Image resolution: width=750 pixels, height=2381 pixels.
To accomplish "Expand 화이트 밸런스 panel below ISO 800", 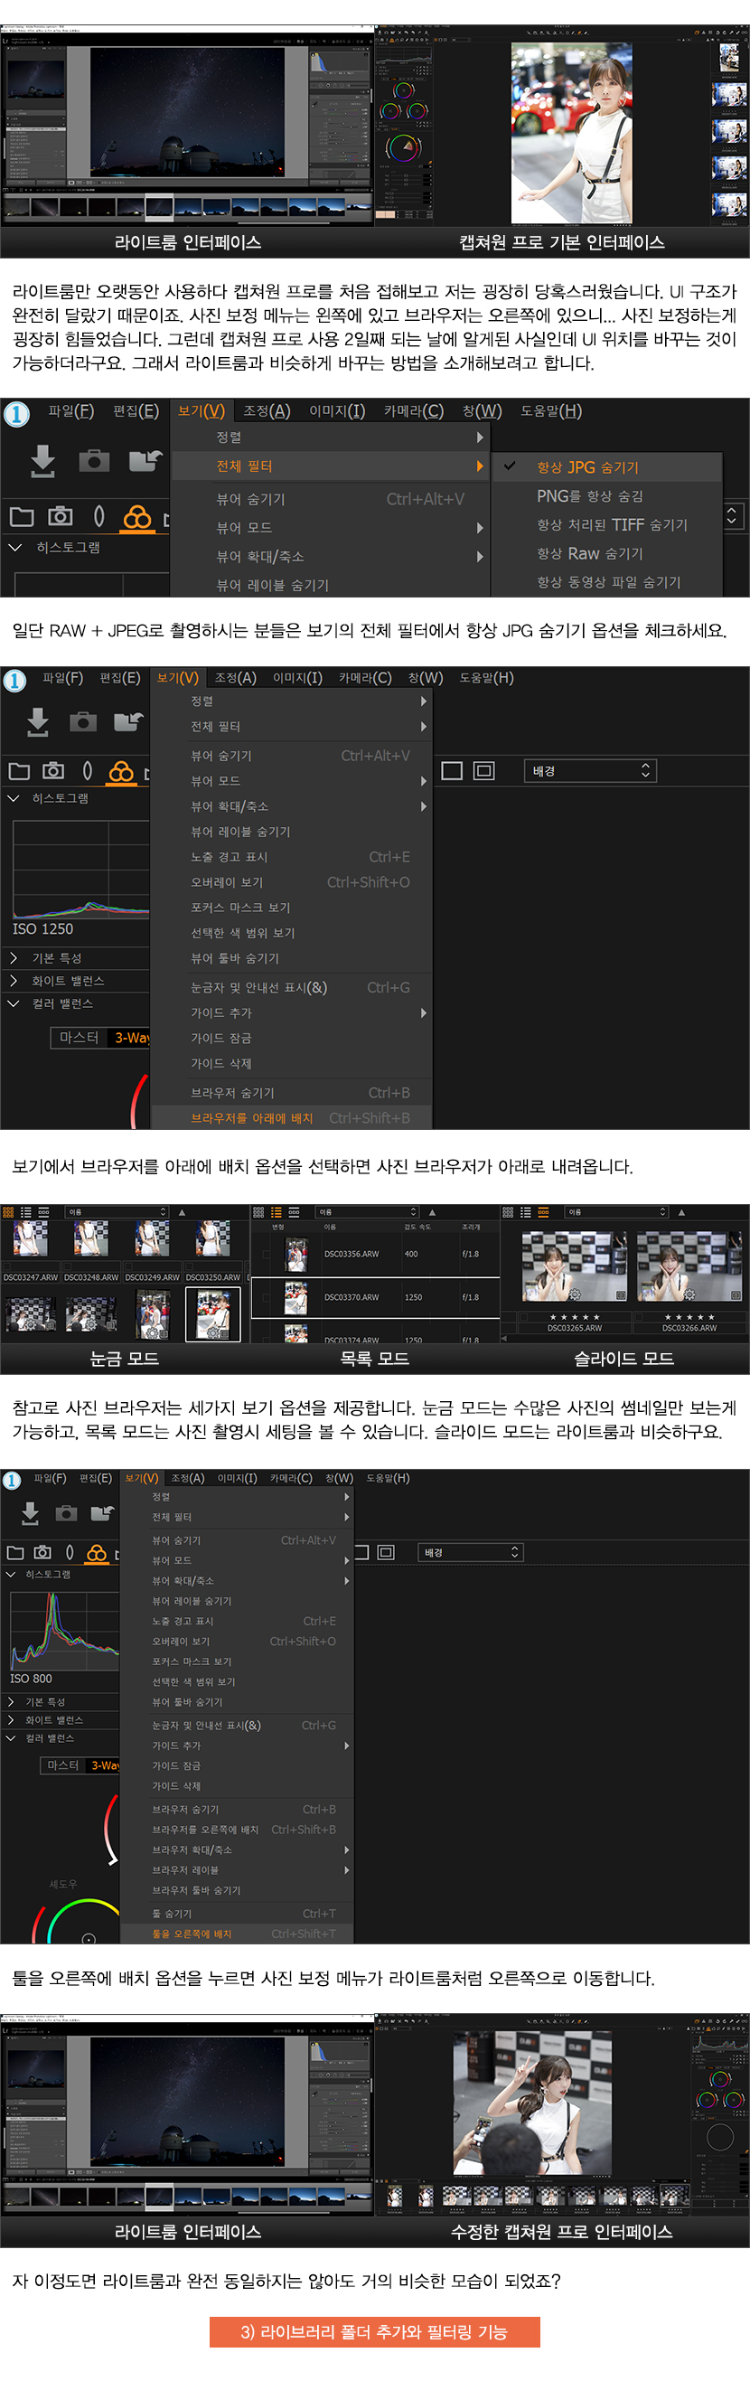I will click(x=11, y=1719).
